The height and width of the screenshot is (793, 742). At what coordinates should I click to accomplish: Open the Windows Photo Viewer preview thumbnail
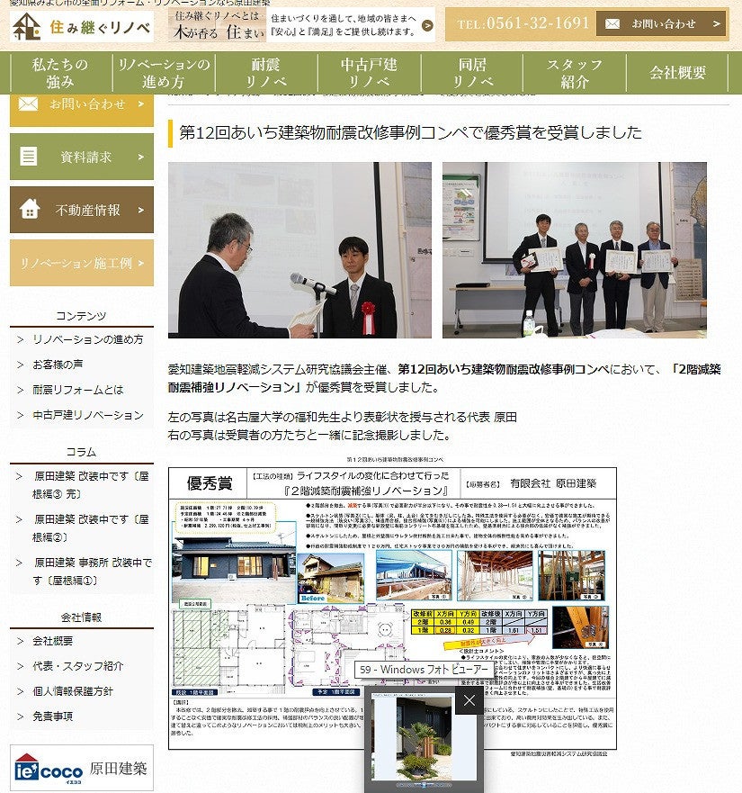click(x=412, y=738)
